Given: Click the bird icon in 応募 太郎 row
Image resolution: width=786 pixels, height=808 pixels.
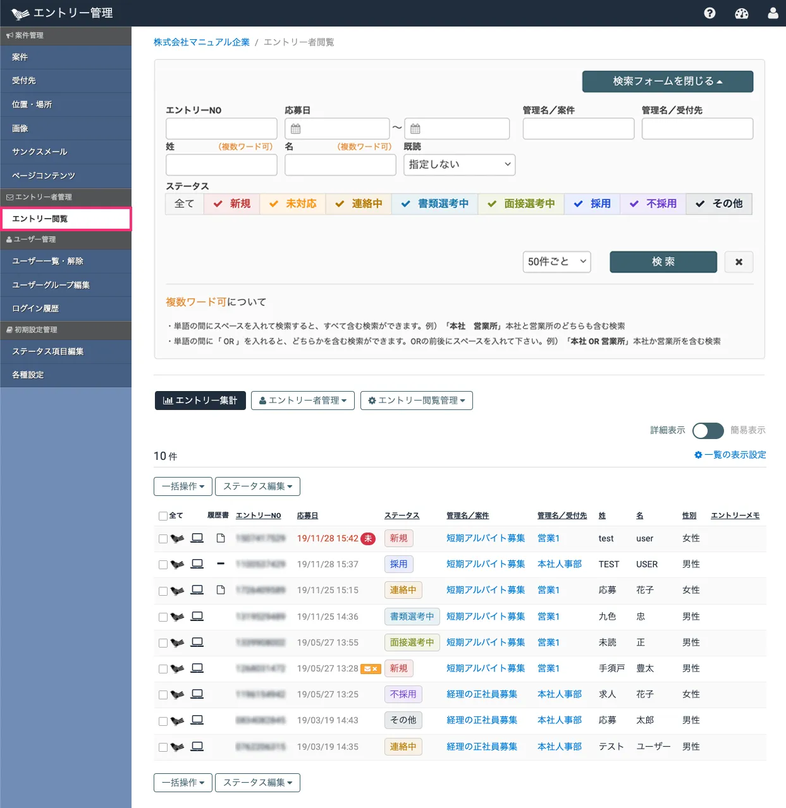Looking at the screenshot, I should (177, 721).
